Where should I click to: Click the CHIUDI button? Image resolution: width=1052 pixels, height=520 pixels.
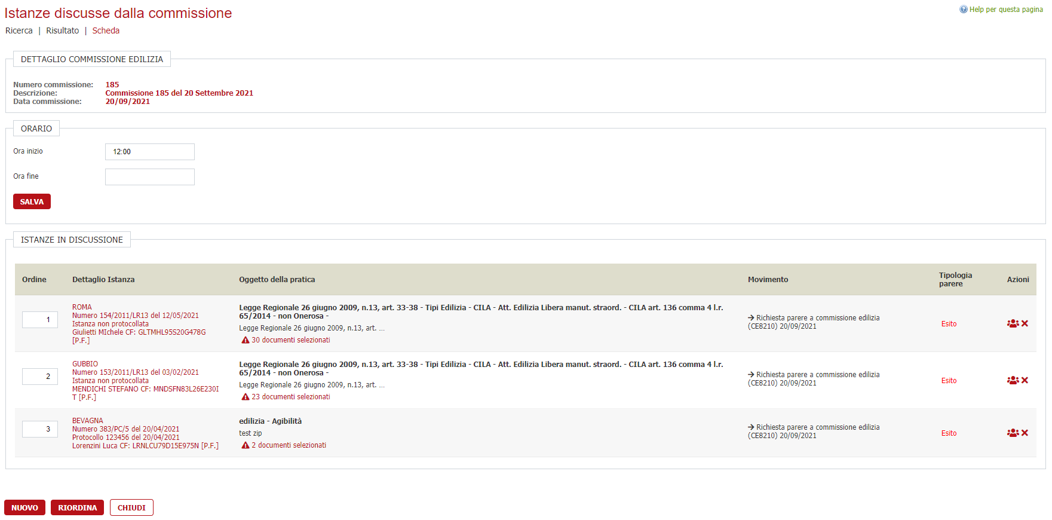tap(131, 507)
